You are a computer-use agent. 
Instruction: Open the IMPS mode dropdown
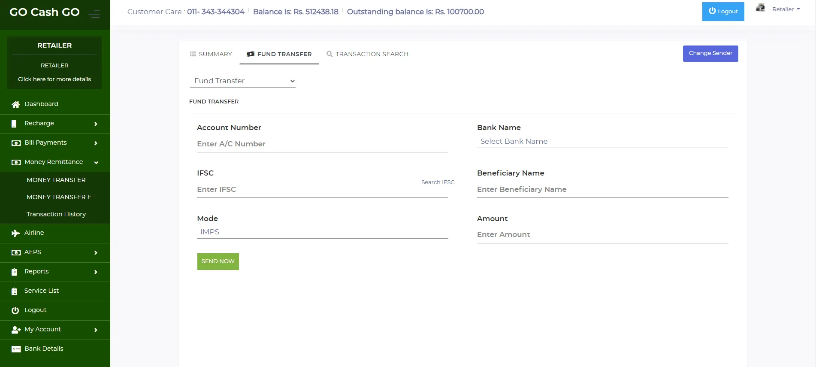coord(322,232)
